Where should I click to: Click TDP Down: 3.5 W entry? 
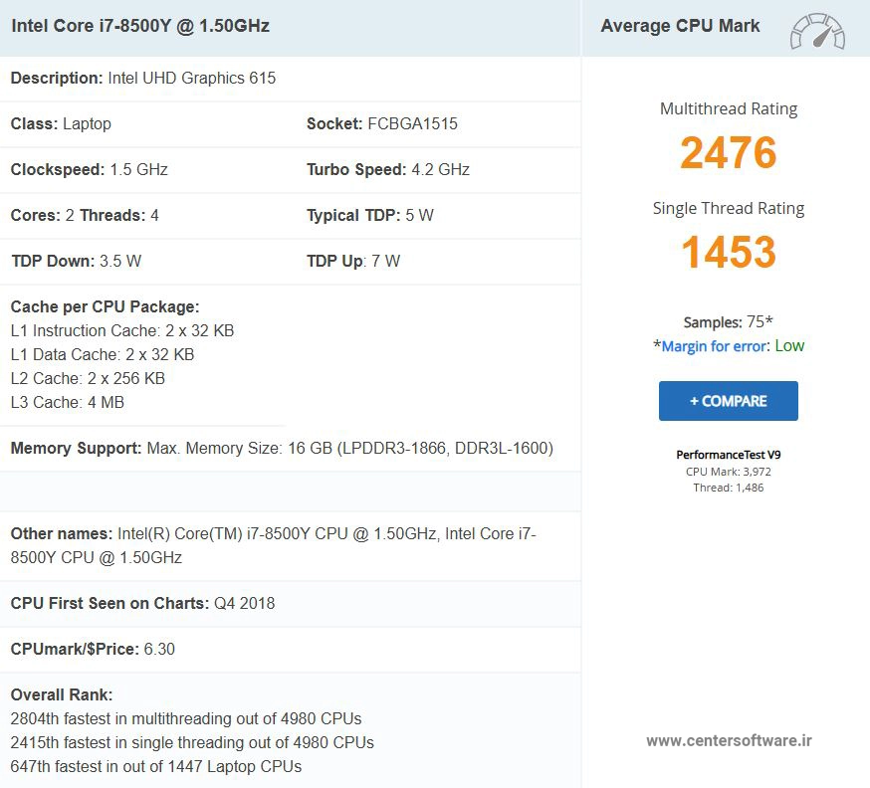click(76, 262)
